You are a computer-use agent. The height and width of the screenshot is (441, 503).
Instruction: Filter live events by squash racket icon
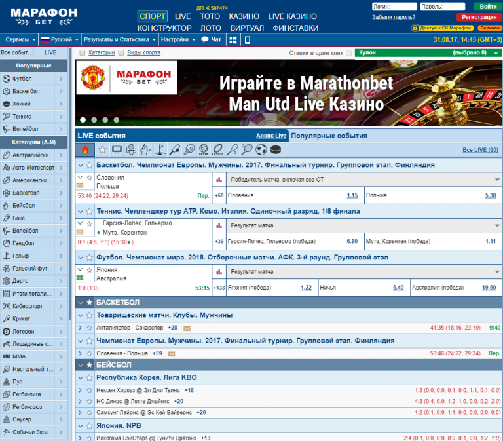[x=233, y=149]
